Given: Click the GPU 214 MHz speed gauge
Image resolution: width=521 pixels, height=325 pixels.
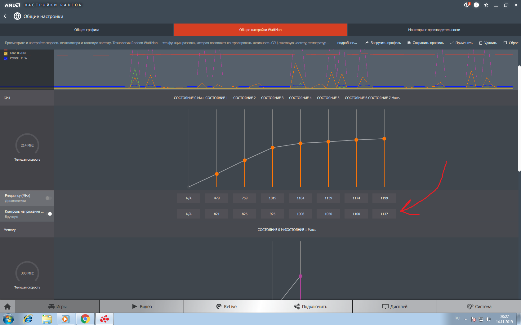Looking at the screenshot, I should coord(27,145).
